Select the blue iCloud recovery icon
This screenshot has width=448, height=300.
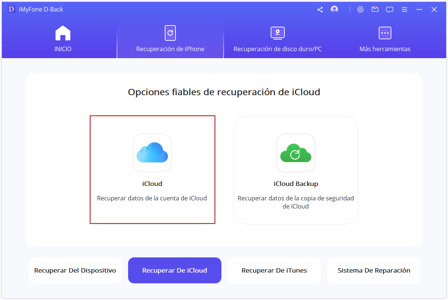tap(152, 153)
